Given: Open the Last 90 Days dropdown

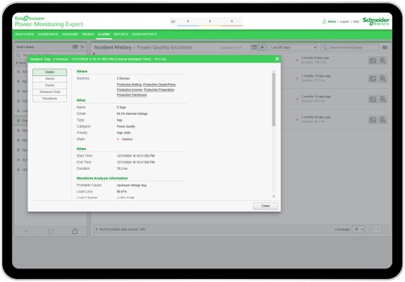Looking at the screenshot, I should [293, 47].
